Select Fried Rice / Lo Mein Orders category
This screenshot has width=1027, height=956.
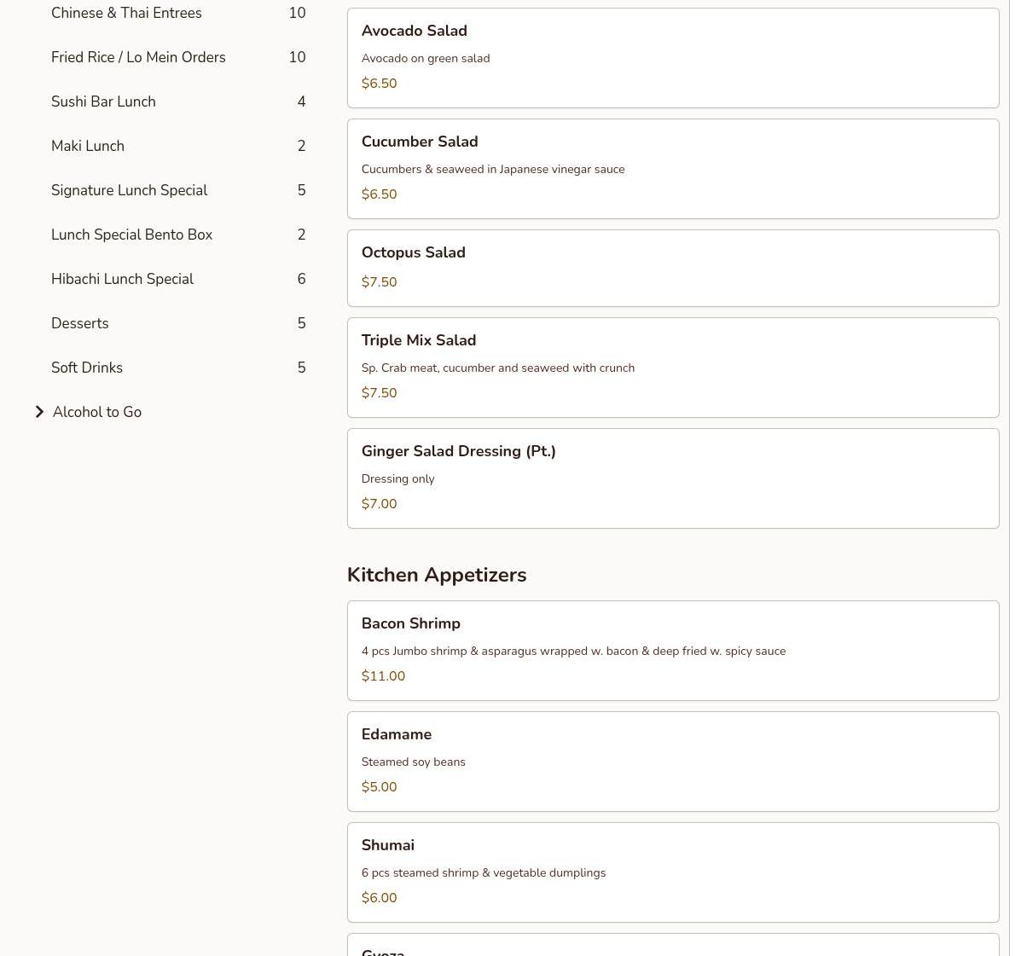(x=138, y=57)
